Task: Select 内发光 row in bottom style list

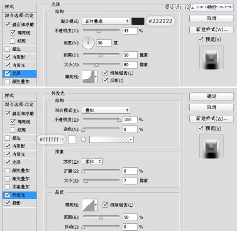Action: (x=20, y=154)
